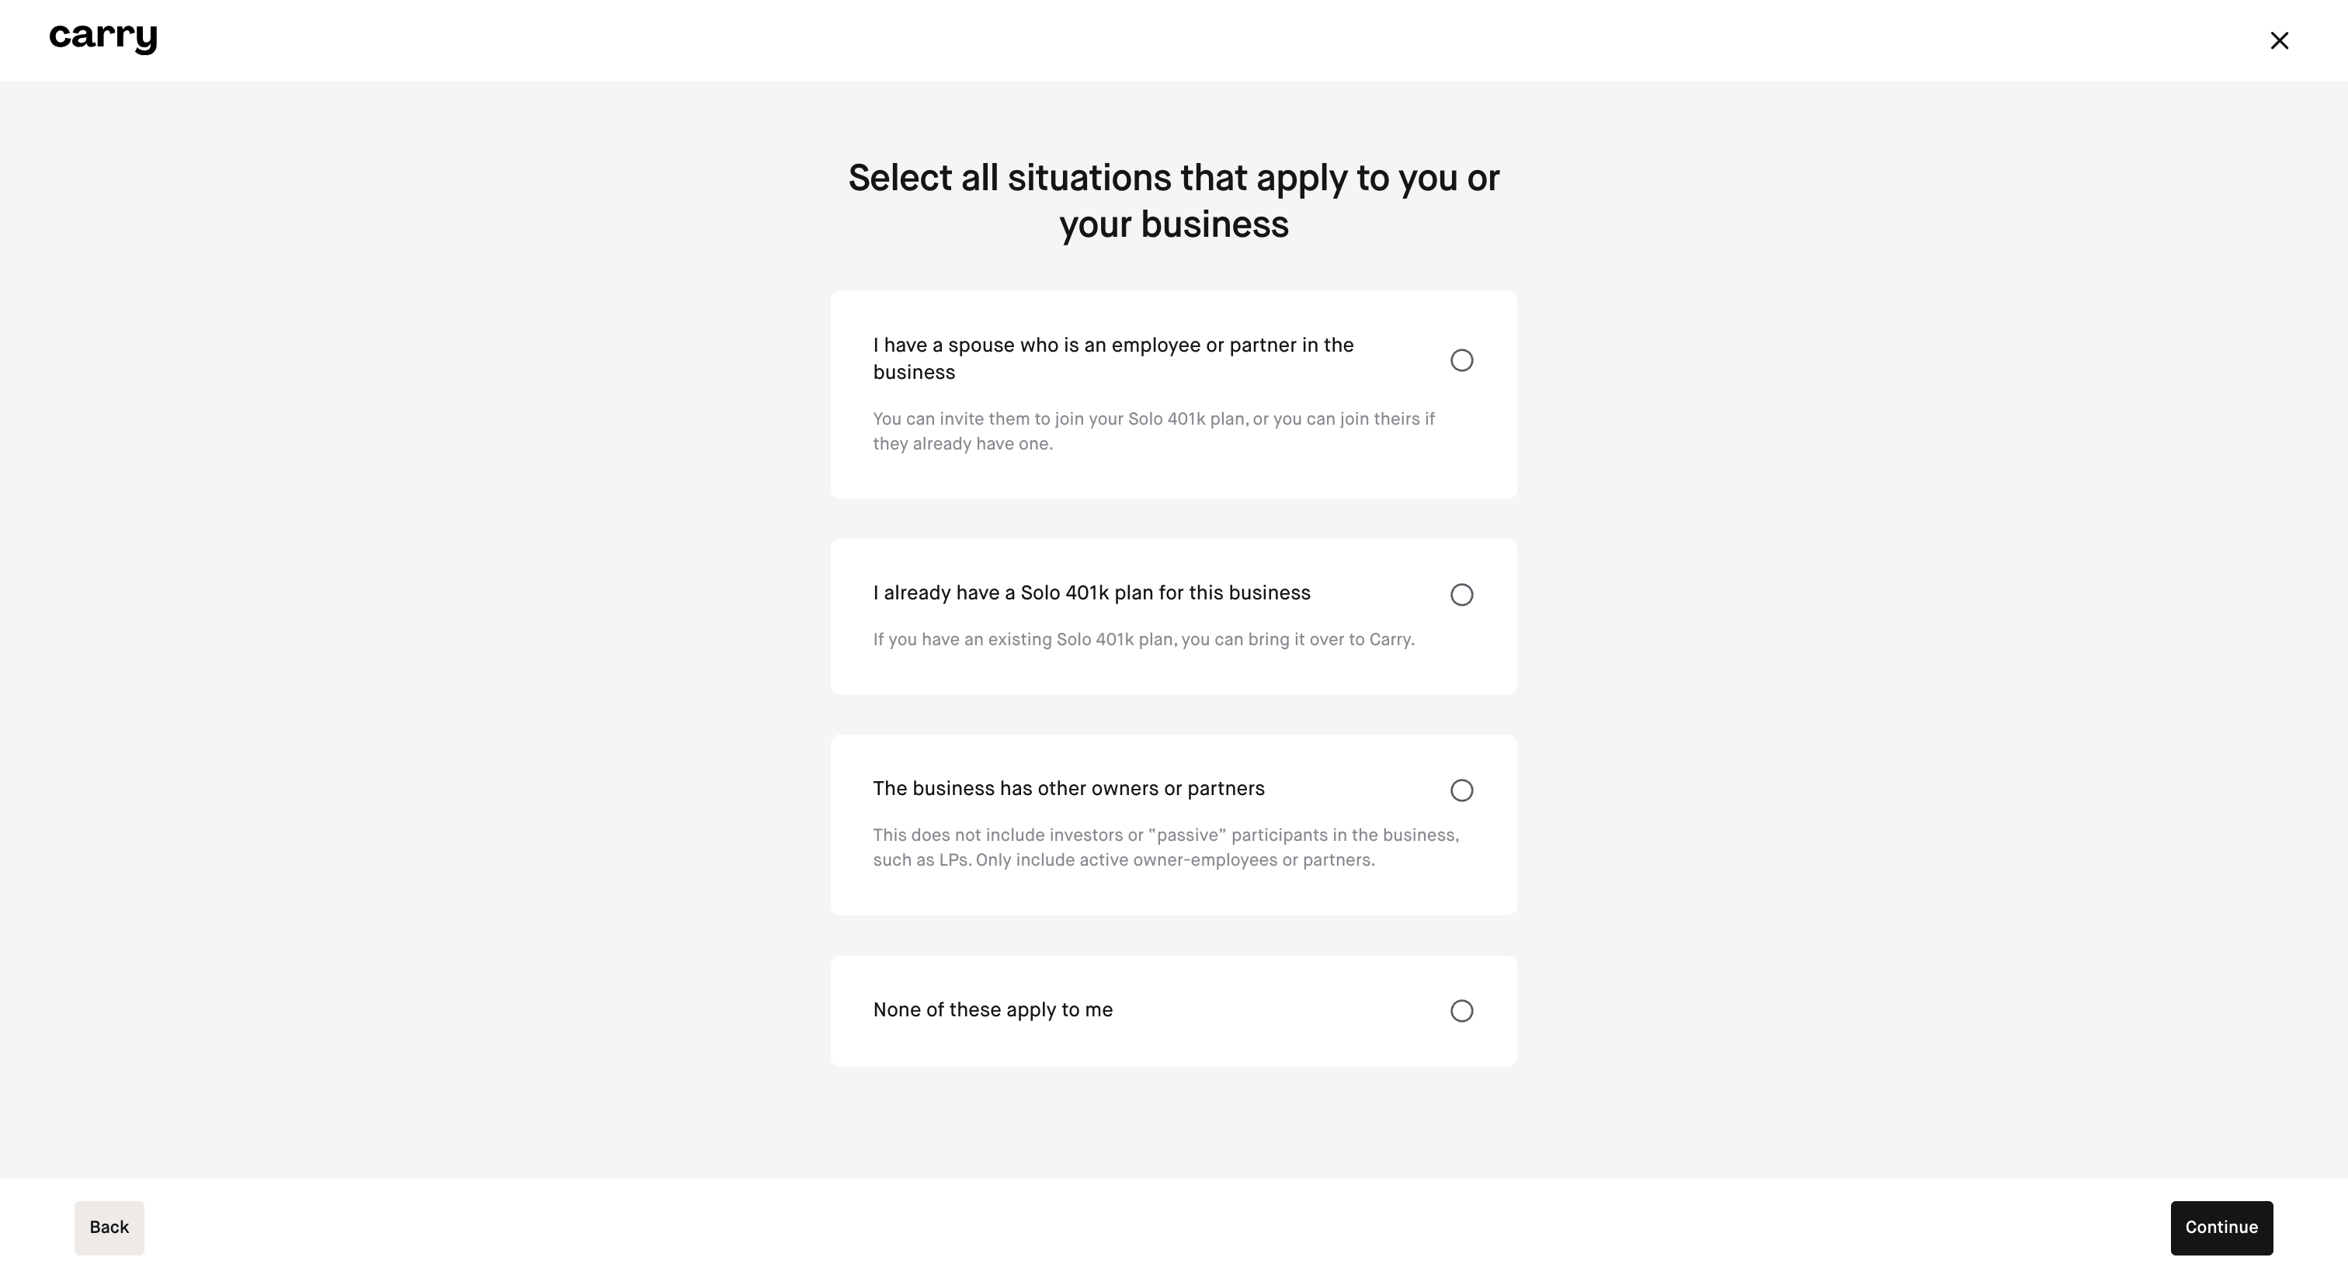Viewport: 2348px width, 1278px height.
Task: Toggle the existing Solo 401k plan radio button
Action: click(x=1461, y=594)
